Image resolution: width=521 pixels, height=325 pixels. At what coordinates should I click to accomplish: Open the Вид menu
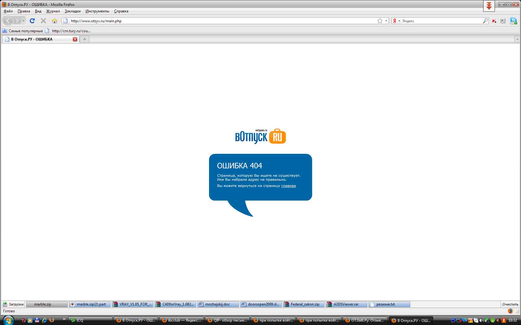tap(38, 11)
